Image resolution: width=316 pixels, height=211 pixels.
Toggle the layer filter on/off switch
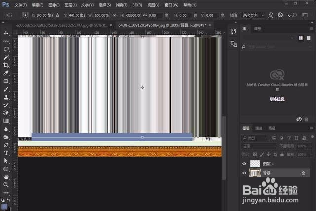click(312, 137)
